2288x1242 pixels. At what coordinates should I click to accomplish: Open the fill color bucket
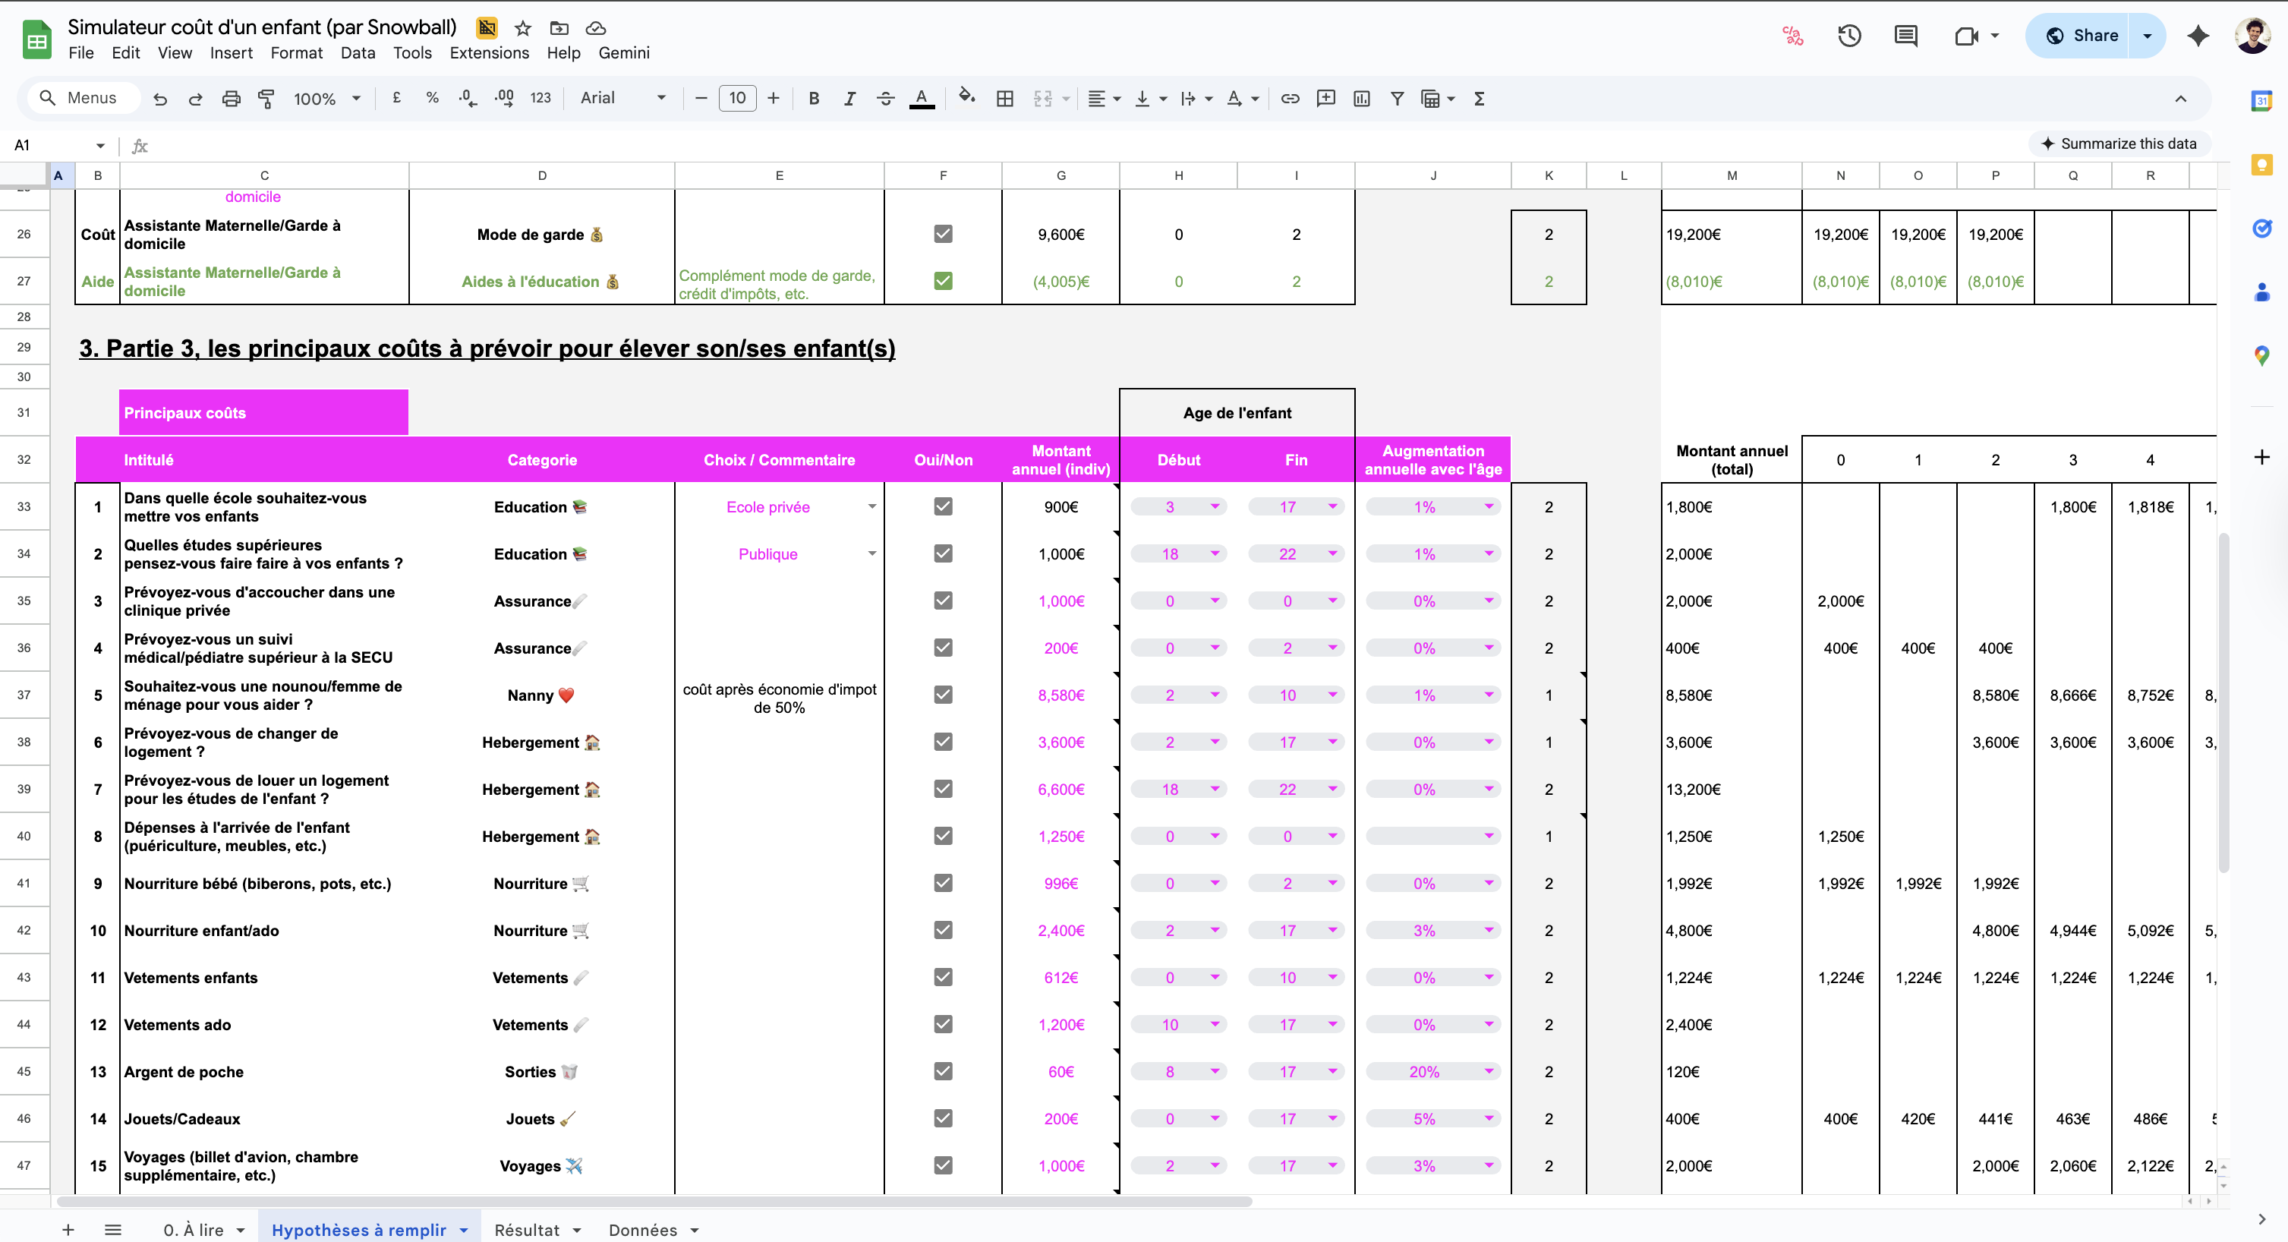click(966, 97)
